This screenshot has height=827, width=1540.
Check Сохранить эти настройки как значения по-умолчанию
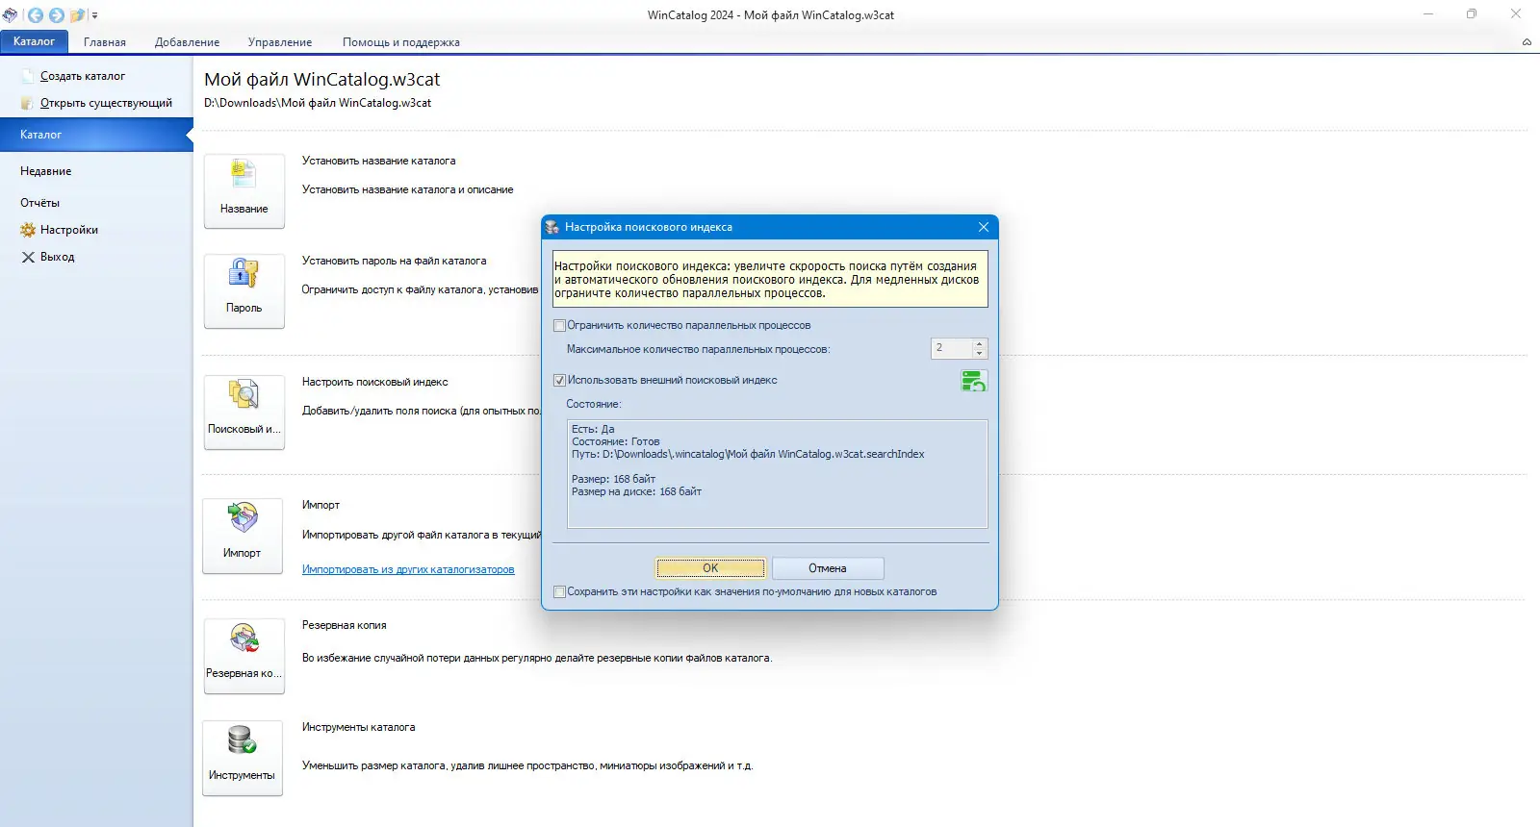click(x=559, y=592)
